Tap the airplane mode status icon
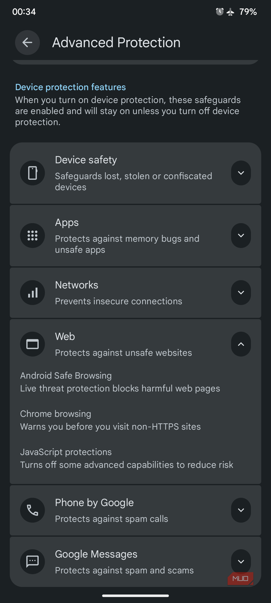The image size is (271, 603). click(230, 12)
